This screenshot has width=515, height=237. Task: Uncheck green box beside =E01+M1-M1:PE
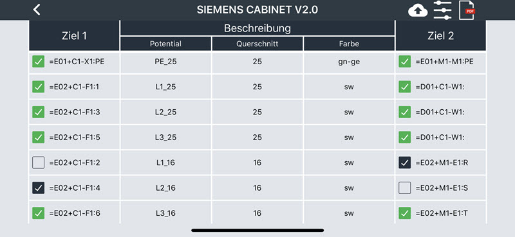(405, 61)
